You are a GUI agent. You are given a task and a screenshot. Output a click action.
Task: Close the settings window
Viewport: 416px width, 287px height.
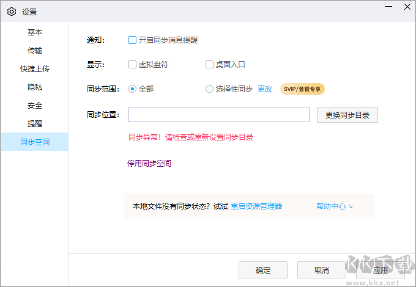coord(407,7)
